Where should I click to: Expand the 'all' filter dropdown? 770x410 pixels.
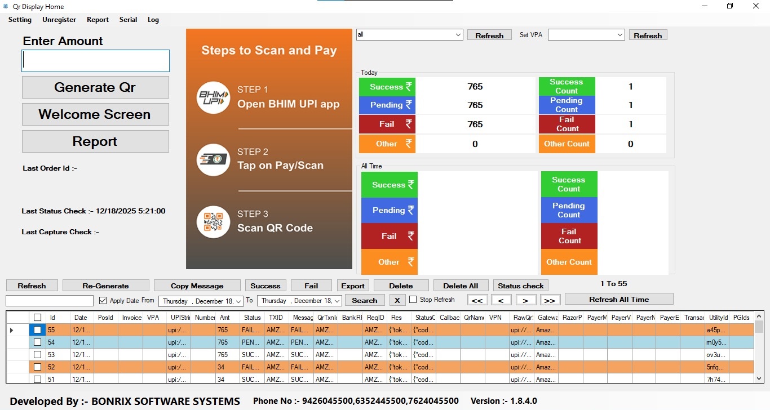(458, 35)
